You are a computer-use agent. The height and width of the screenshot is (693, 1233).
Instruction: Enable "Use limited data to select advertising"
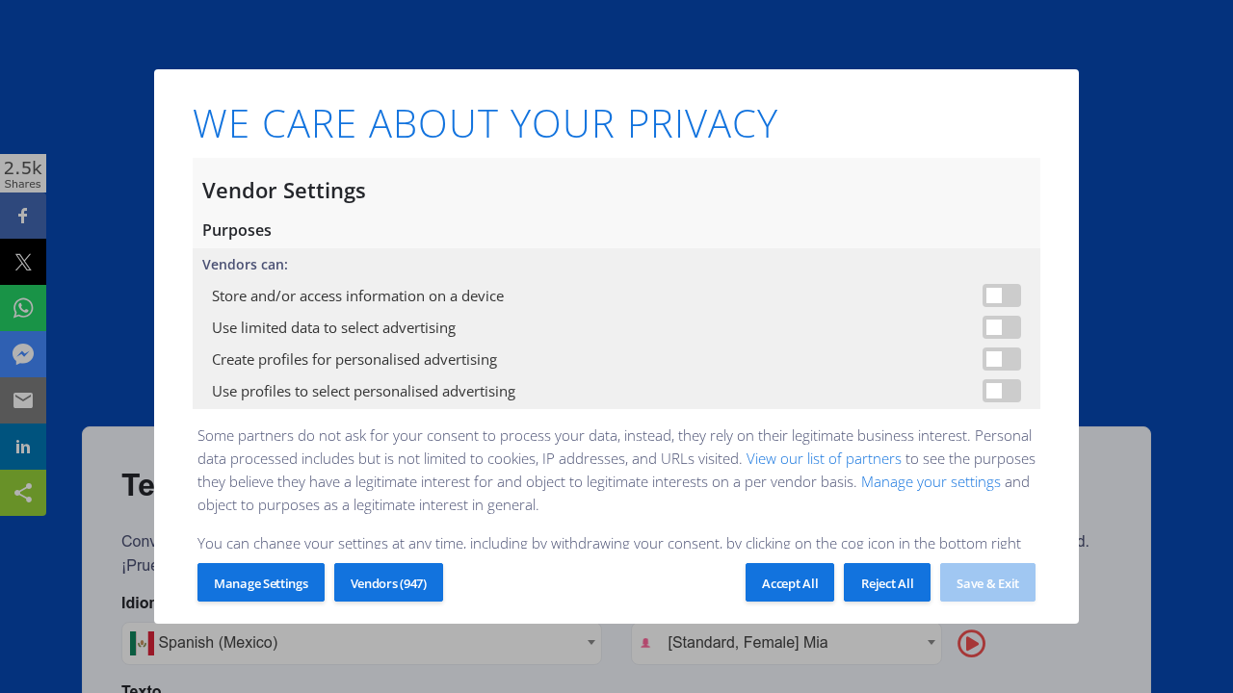pyautogui.click(x=1001, y=327)
